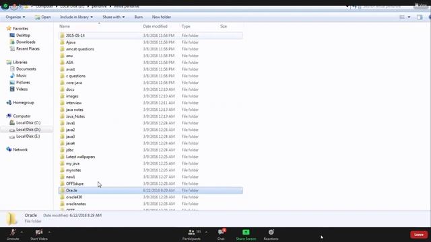The width and height of the screenshot is (431, 242).
Task: Open the Share with dropdown
Action: pyautogui.click(x=114, y=17)
